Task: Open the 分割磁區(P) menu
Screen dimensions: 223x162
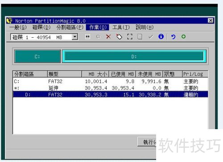Action: [70, 28]
